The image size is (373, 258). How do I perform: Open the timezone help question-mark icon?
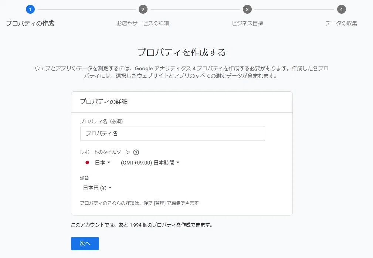click(x=136, y=152)
